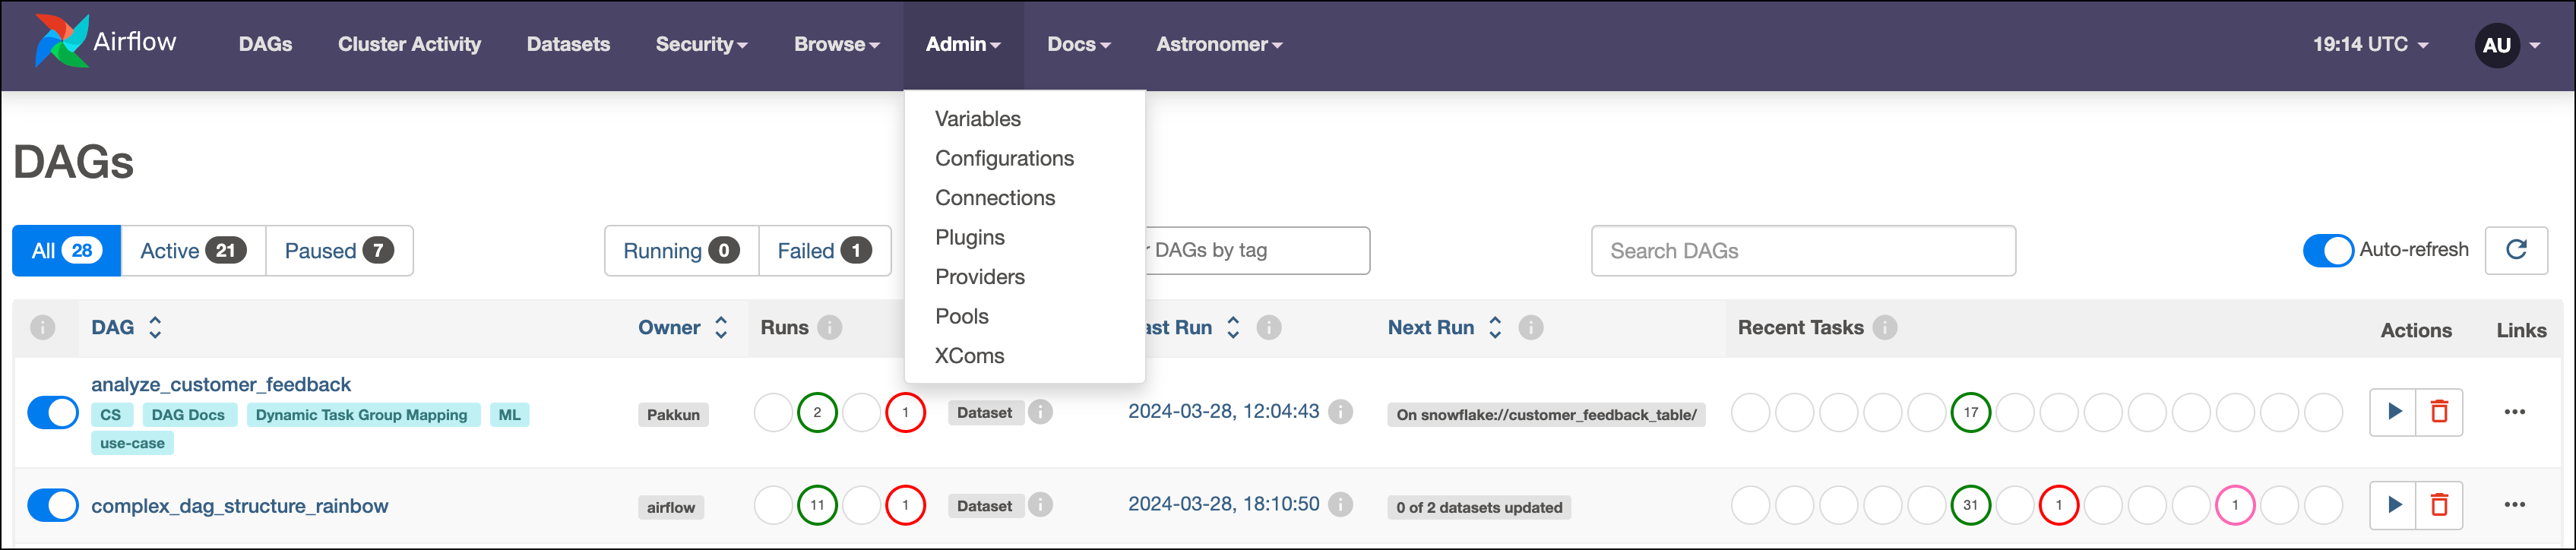Select Connections from the Admin menu
The image size is (2576, 550).
tap(995, 197)
